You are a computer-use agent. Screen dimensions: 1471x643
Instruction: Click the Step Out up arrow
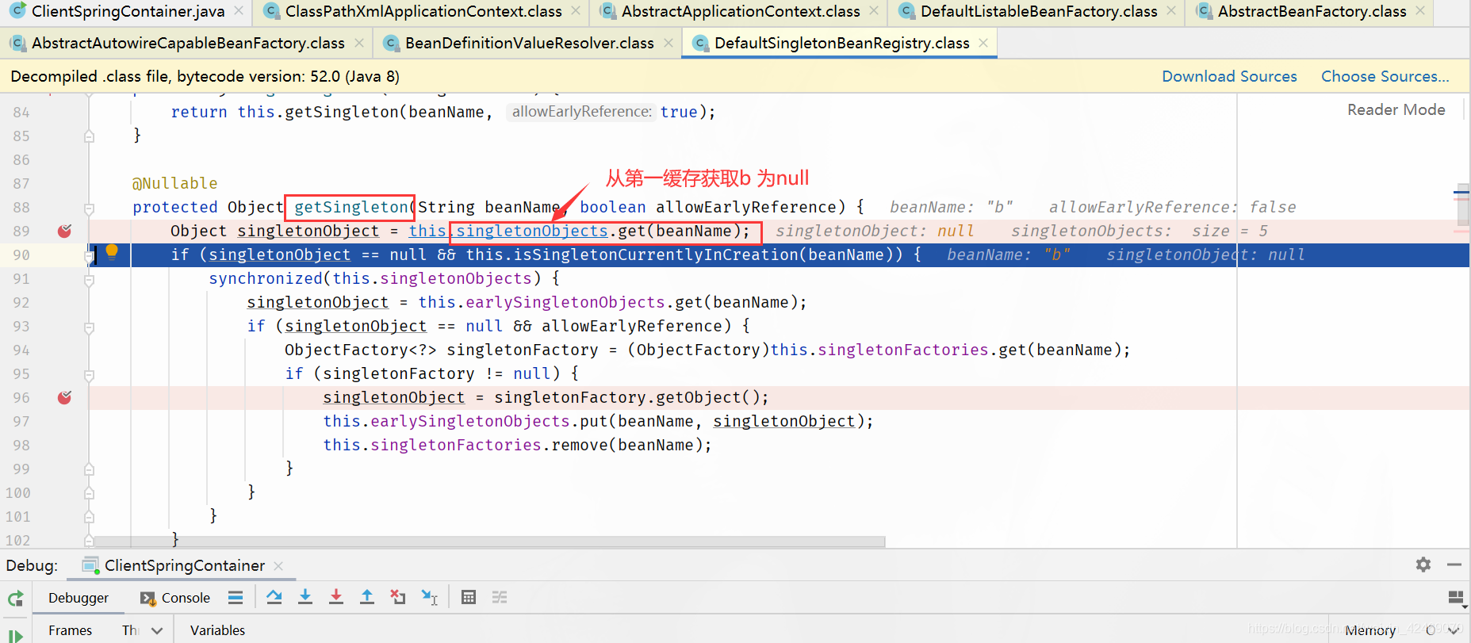pos(367,597)
